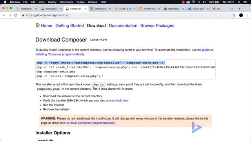251x141 pixels.
Task: Click the hash_file sha384 command line
Action: [x=126, y=67]
